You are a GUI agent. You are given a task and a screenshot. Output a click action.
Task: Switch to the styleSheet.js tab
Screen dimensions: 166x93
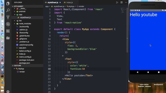click(53, 2)
